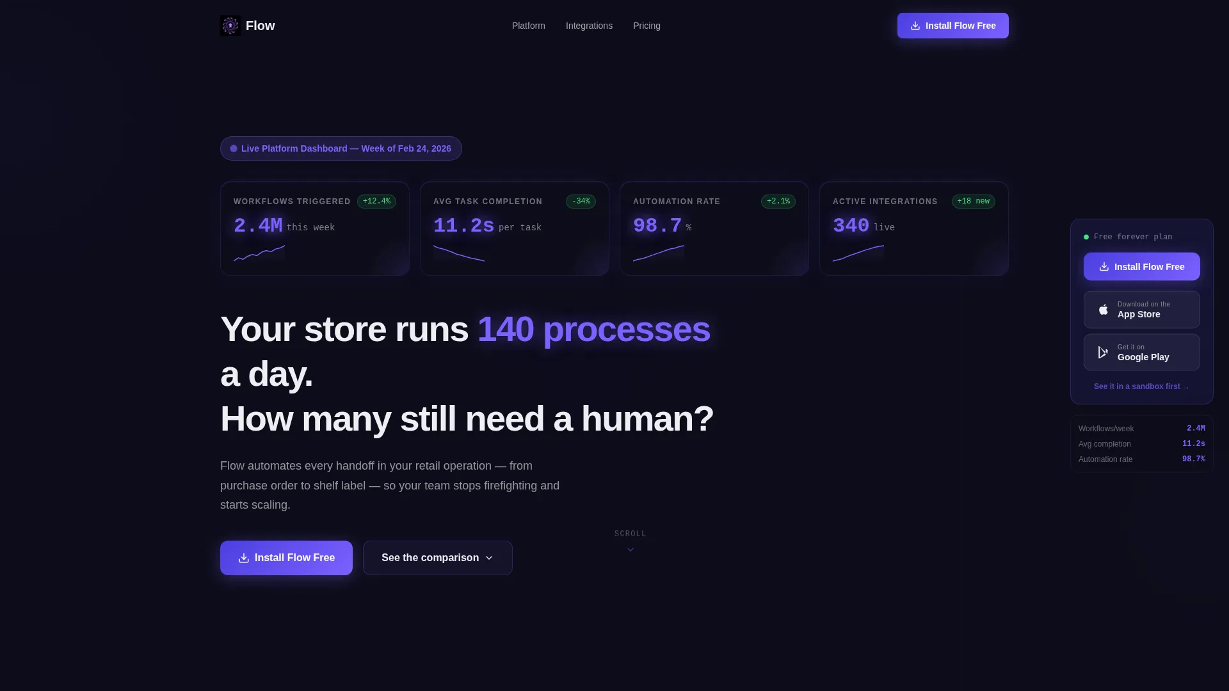Click the 2.4M this week value
The height and width of the screenshot is (691, 1229).
click(x=284, y=226)
